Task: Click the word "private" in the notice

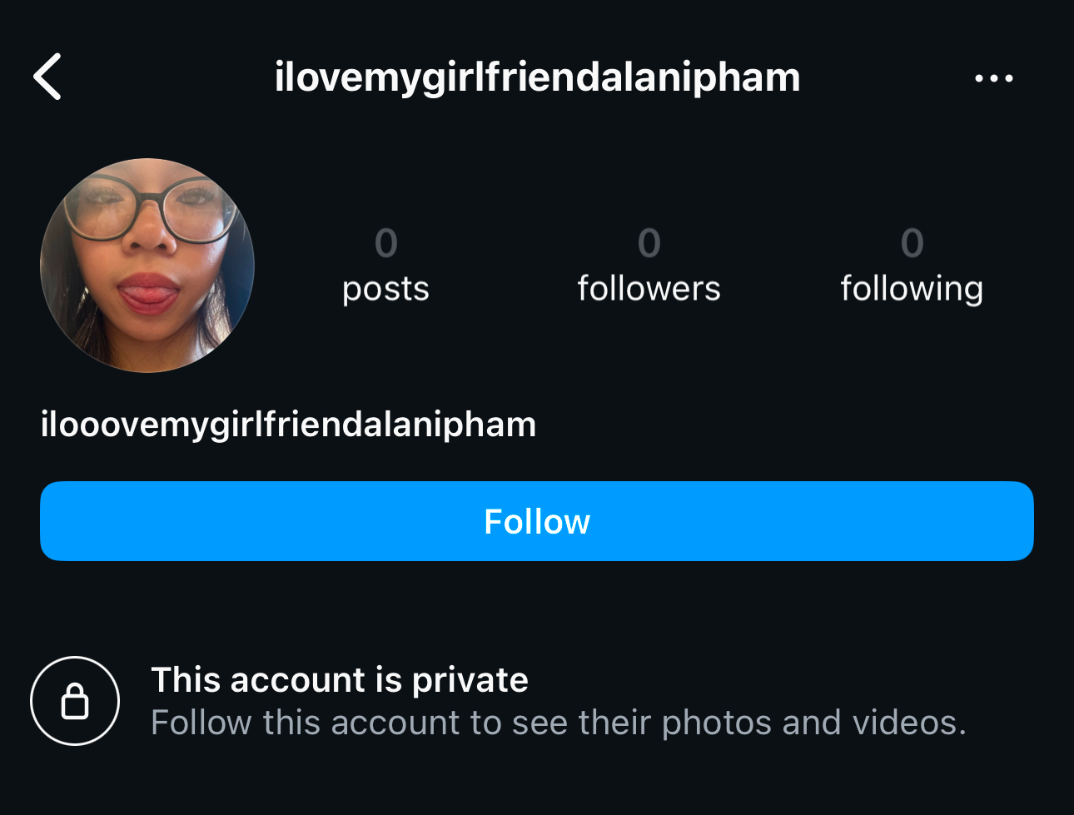Action: pyautogui.click(x=470, y=680)
